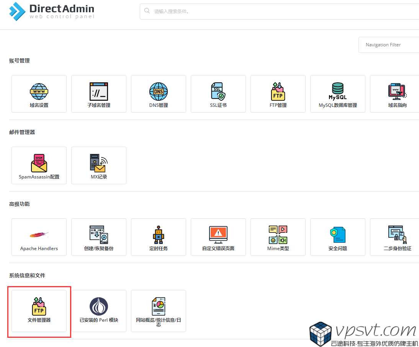Open FTP管理 under 账号管理
The image size is (419, 347).
pos(278,92)
